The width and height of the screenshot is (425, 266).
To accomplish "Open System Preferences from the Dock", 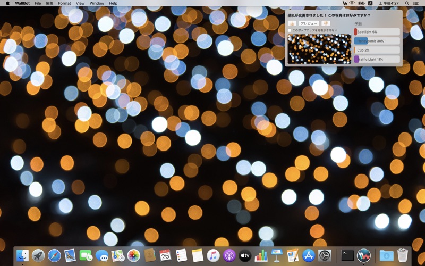I will point(325,255).
